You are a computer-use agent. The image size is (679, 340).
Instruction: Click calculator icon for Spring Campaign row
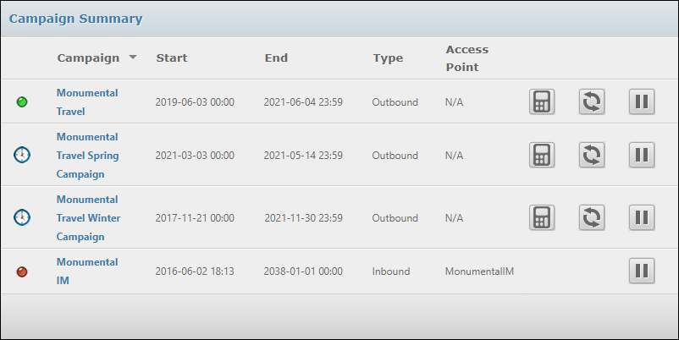point(542,156)
